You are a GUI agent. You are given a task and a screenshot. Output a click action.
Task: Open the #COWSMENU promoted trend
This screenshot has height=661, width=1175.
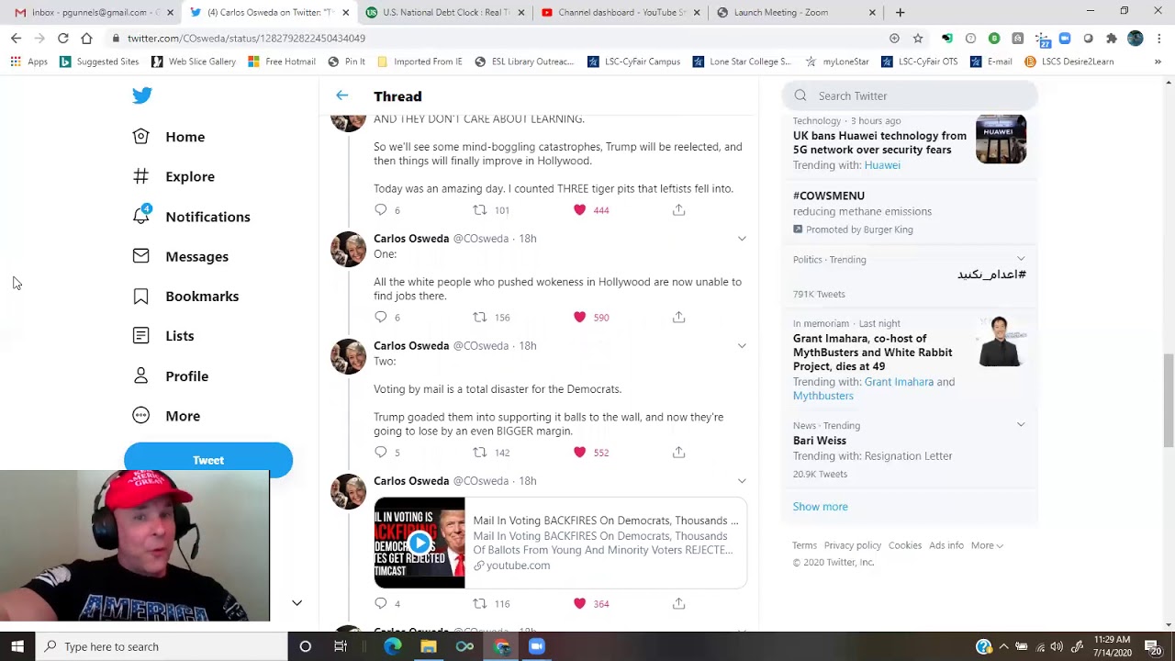[829, 196]
